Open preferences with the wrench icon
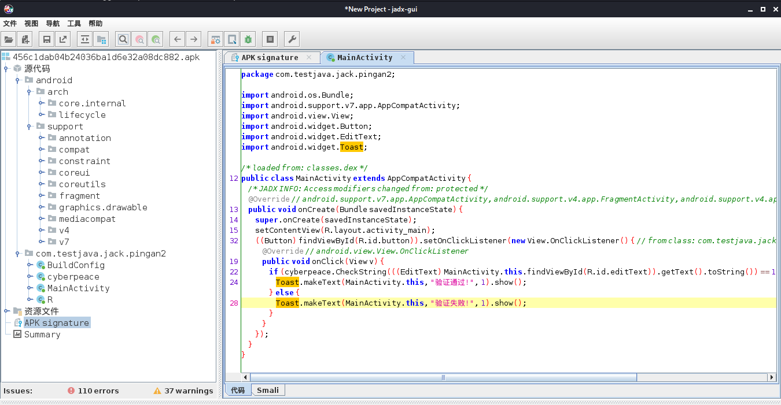This screenshot has height=405, width=781. pos(292,39)
